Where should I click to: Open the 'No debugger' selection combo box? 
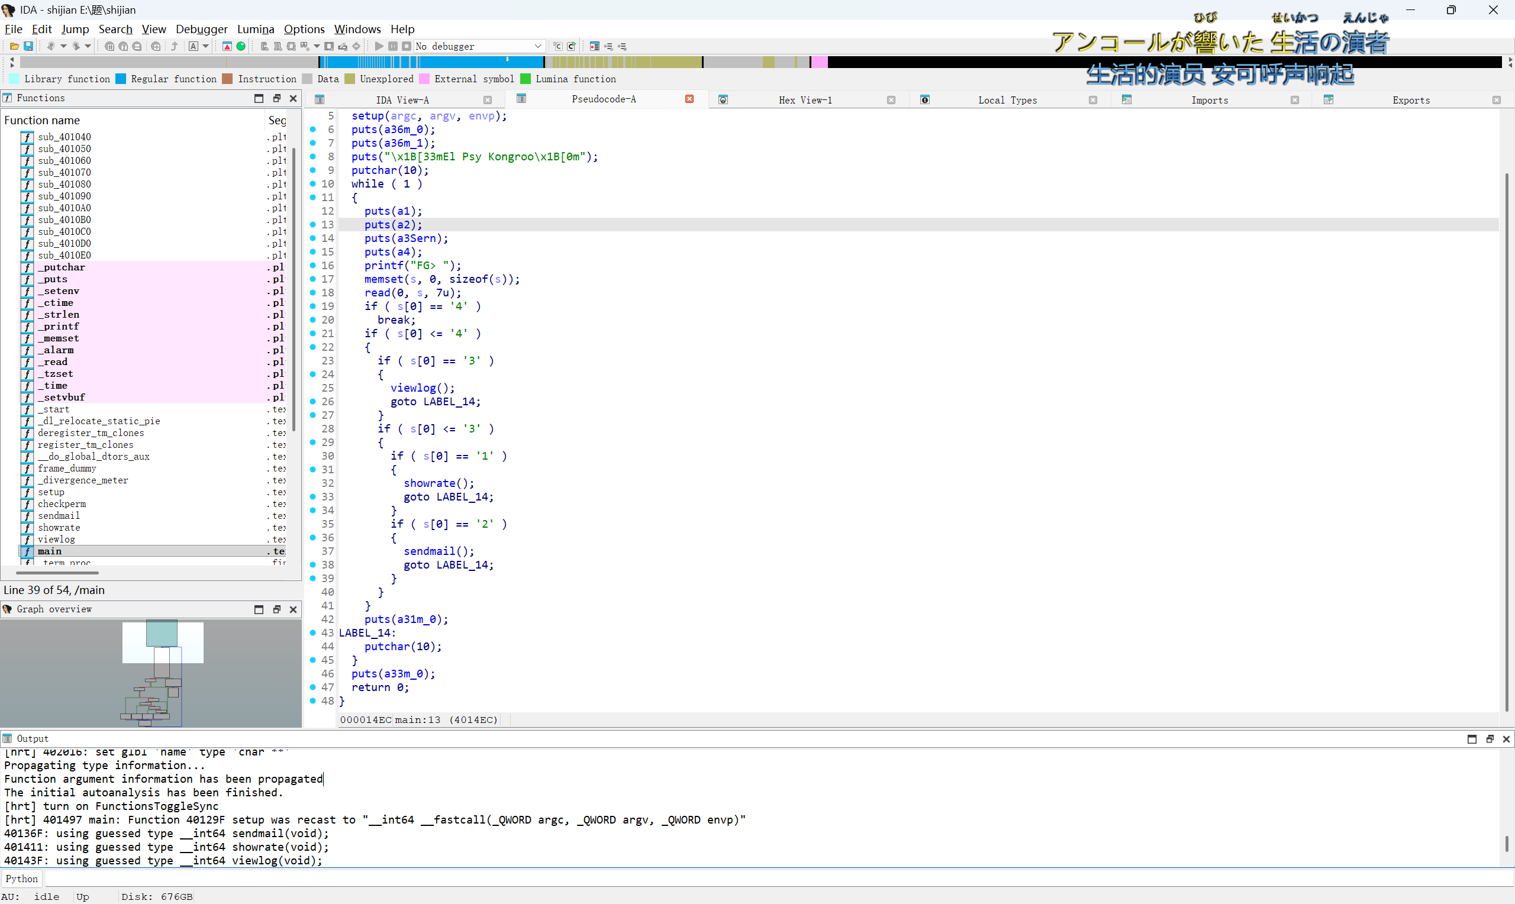pyautogui.click(x=479, y=46)
